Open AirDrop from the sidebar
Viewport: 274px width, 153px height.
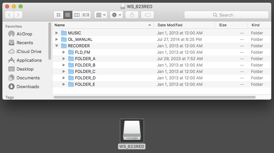(x=24, y=34)
